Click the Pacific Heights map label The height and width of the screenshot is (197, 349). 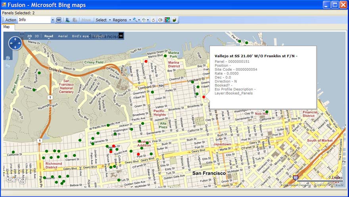tap(159, 113)
